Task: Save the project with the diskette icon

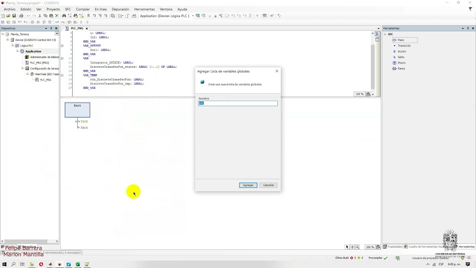Action: 14,16
